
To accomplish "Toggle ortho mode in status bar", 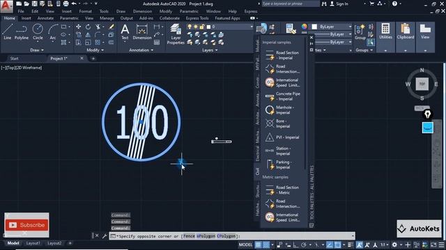I will pyautogui.click(x=295, y=244).
